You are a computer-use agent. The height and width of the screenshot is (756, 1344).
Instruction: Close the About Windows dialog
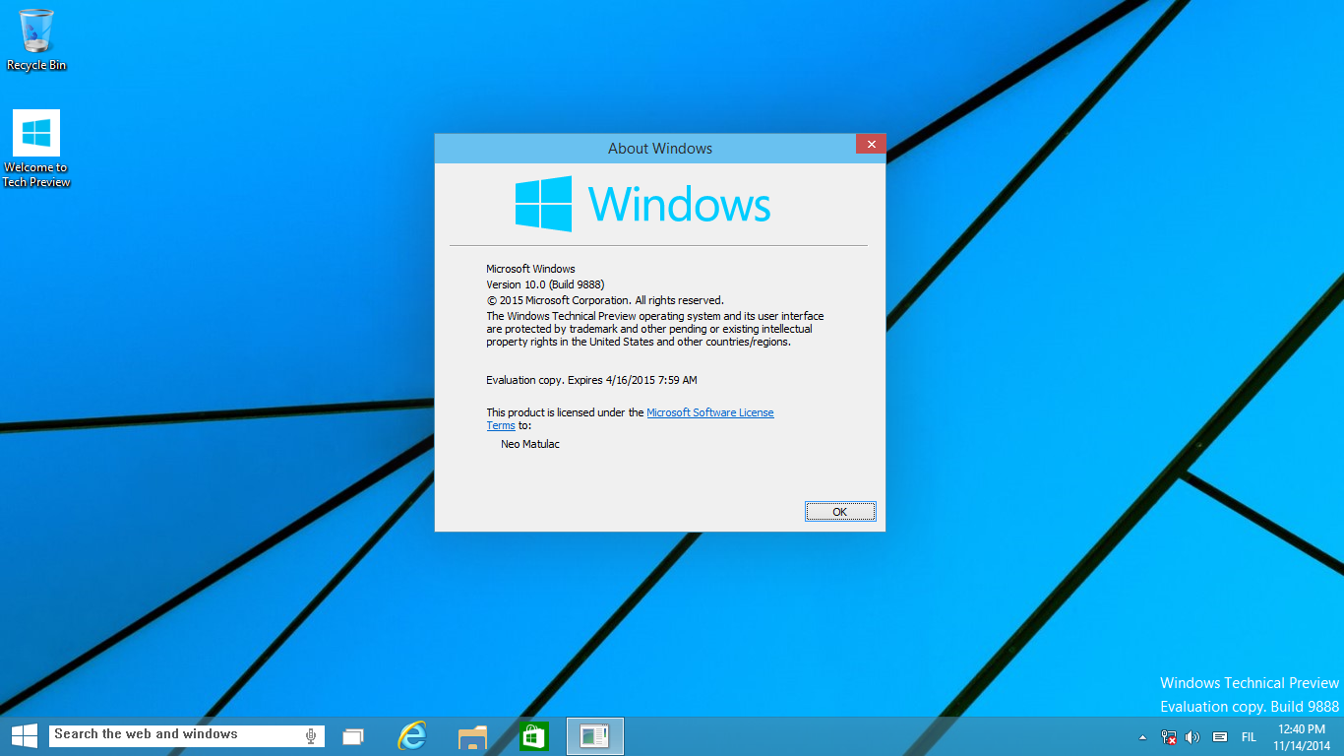tap(870, 143)
